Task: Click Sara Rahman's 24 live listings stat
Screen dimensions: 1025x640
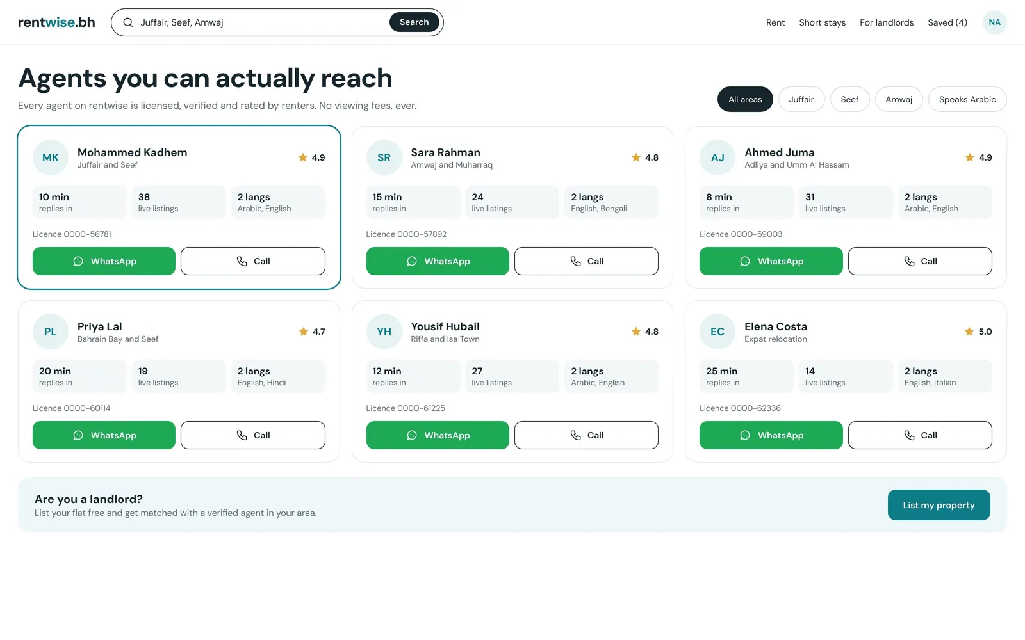Action: click(512, 202)
